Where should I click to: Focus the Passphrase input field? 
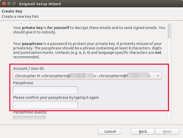(x=45, y=90)
